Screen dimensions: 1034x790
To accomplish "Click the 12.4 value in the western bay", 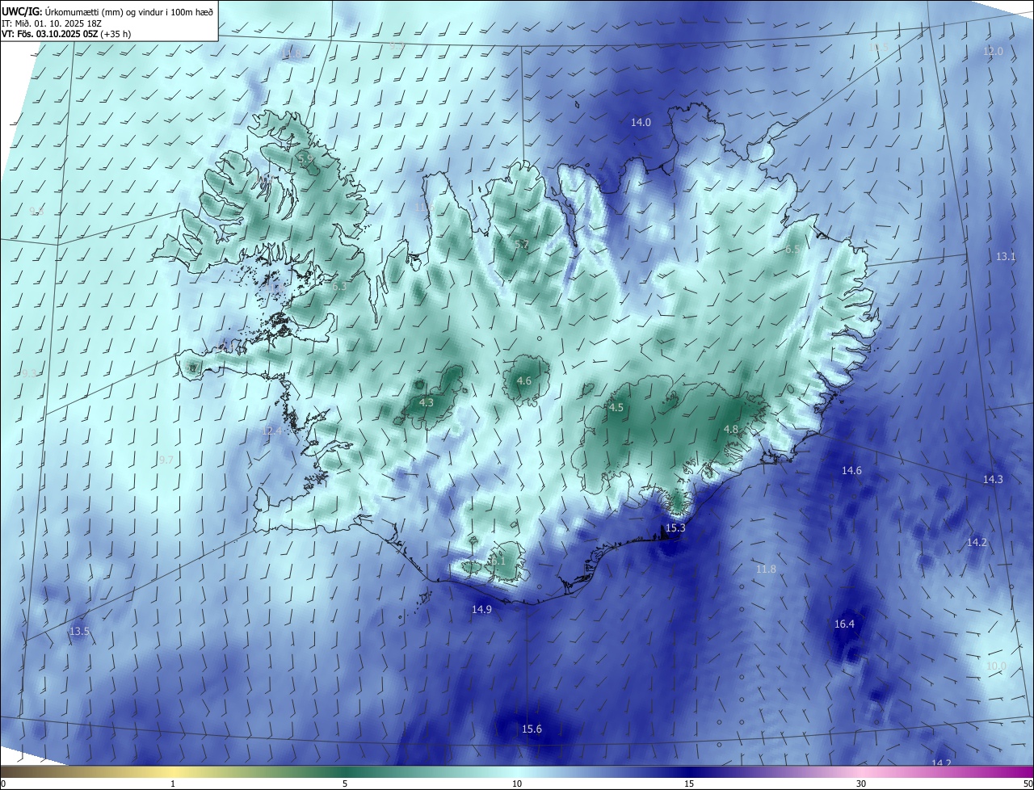I will [272, 431].
